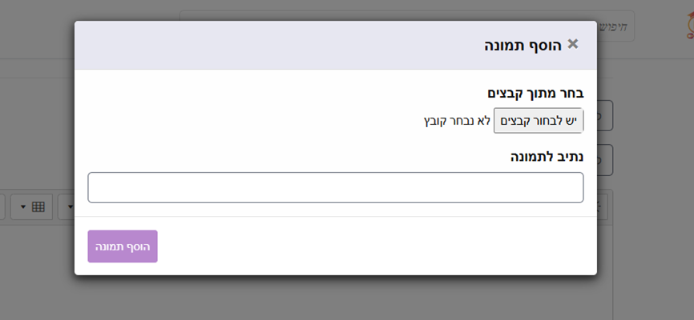This screenshot has height=320, width=694.
Task: Click the site logo in top right corner
Action: click(689, 26)
